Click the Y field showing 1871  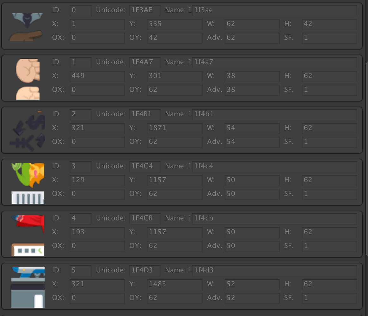click(x=174, y=128)
